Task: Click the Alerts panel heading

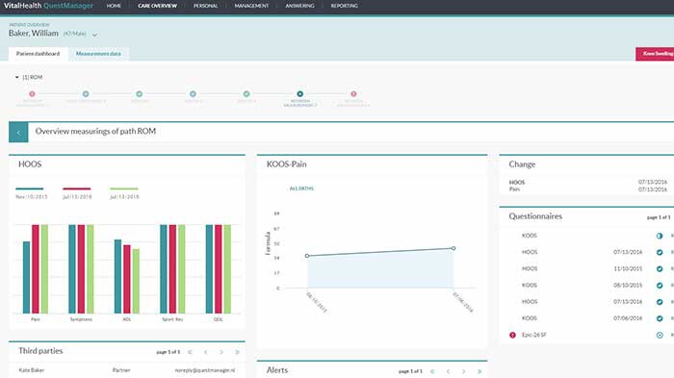Action: (x=277, y=370)
